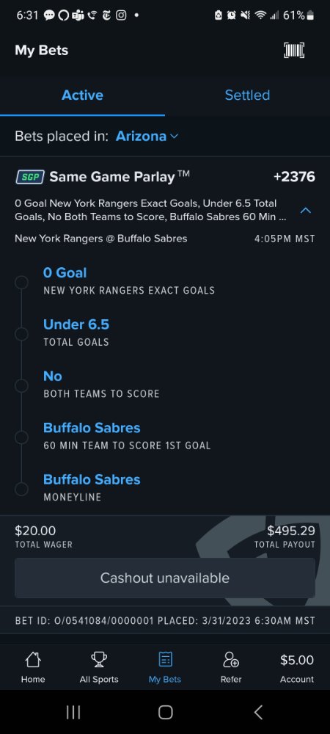Switch to the Settled tab
The width and height of the screenshot is (330, 734).
(247, 95)
